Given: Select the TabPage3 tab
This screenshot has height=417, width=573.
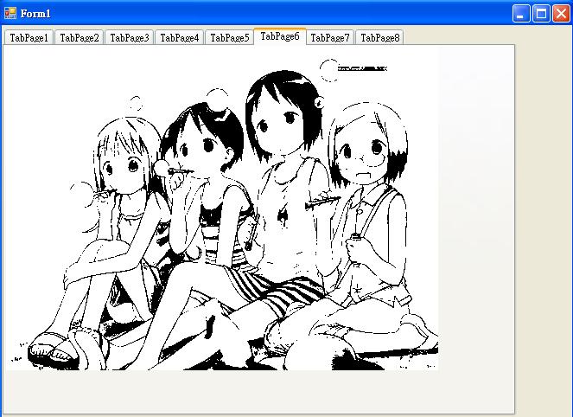Looking at the screenshot, I should coord(129,37).
